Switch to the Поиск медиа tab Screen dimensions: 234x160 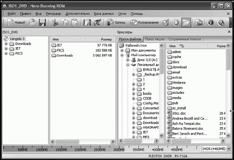pyautogui.click(x=154, y=39)
